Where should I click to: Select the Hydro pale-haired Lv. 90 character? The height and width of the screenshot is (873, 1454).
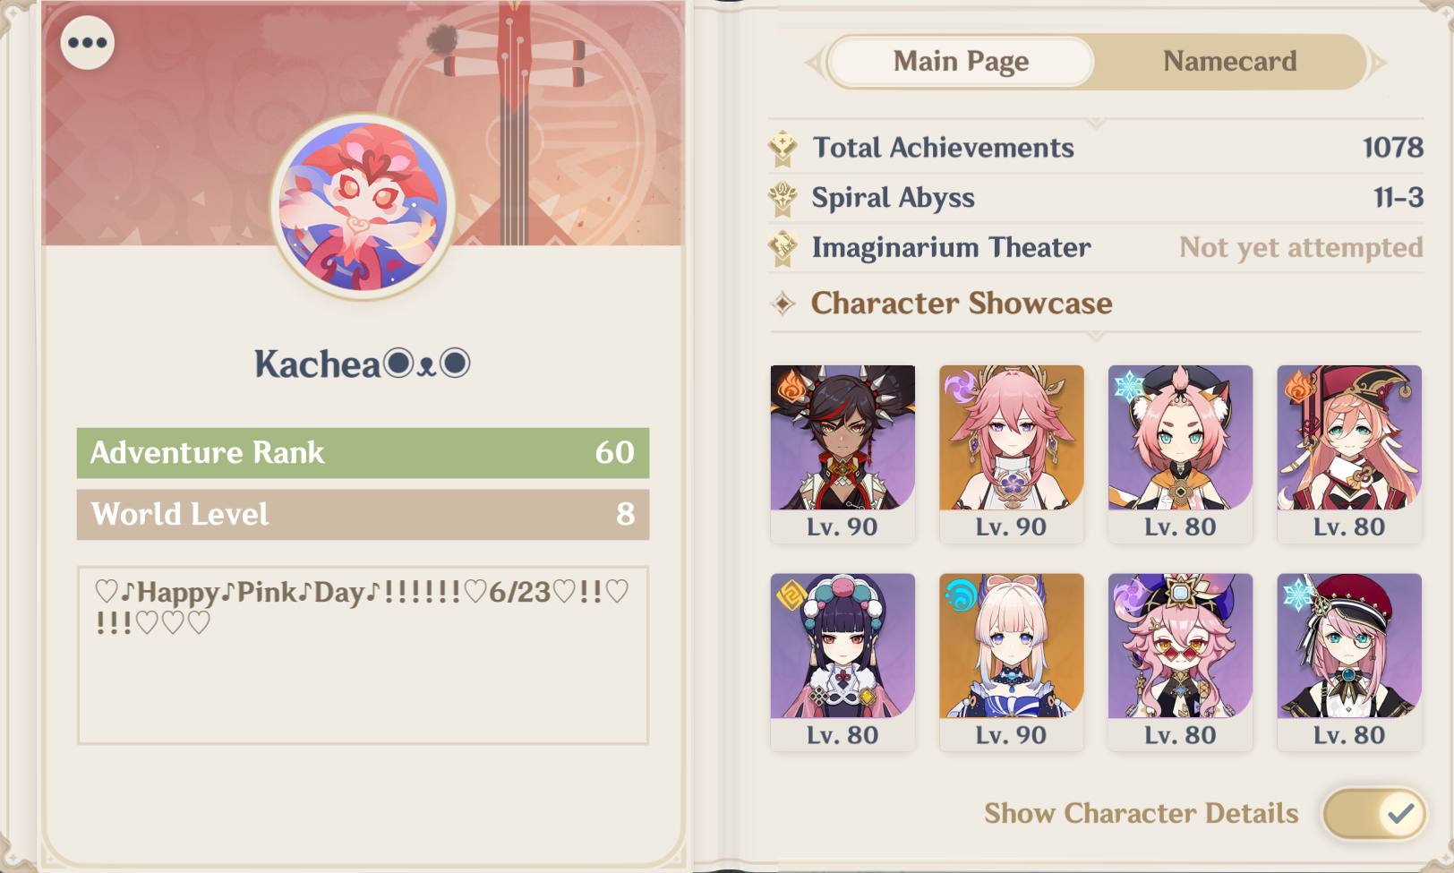point(1012,663)
